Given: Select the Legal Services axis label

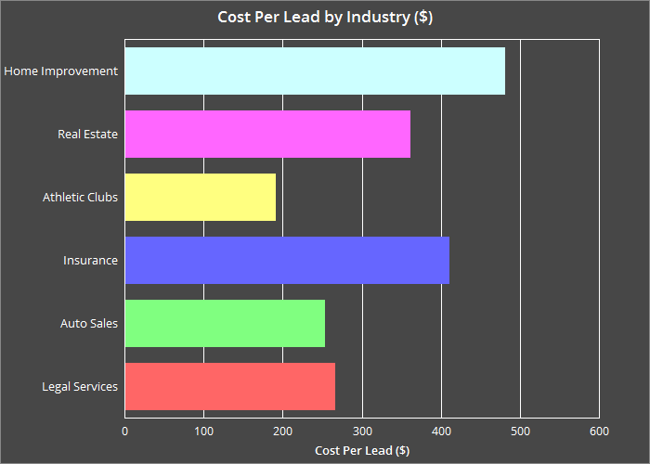Looking at the screenshot, I should [80, 386].
